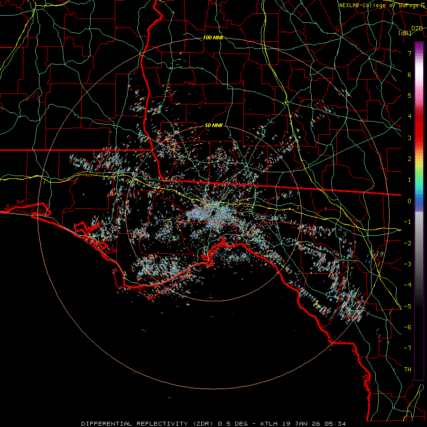Click the 100 NMI range ring label
This screenshot has width=427, height=427.
[x=213, y=37]
